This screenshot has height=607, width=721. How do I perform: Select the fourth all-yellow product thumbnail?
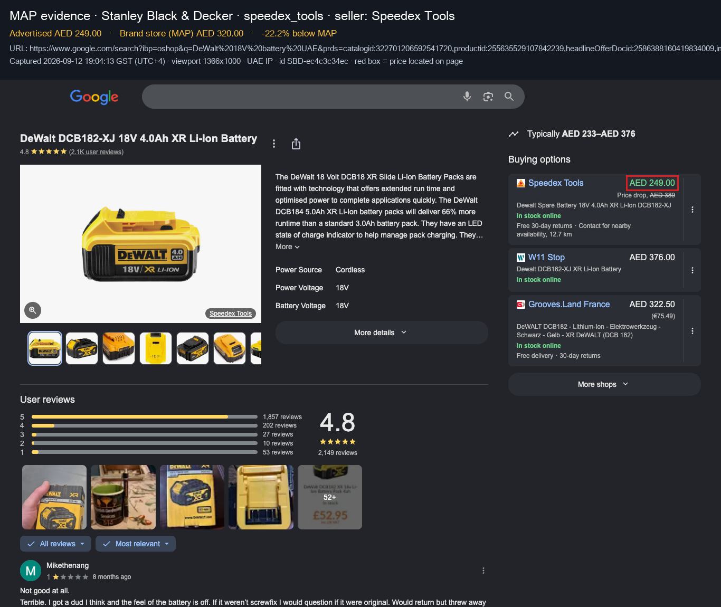pyautogui.click(x=156, y=348)
